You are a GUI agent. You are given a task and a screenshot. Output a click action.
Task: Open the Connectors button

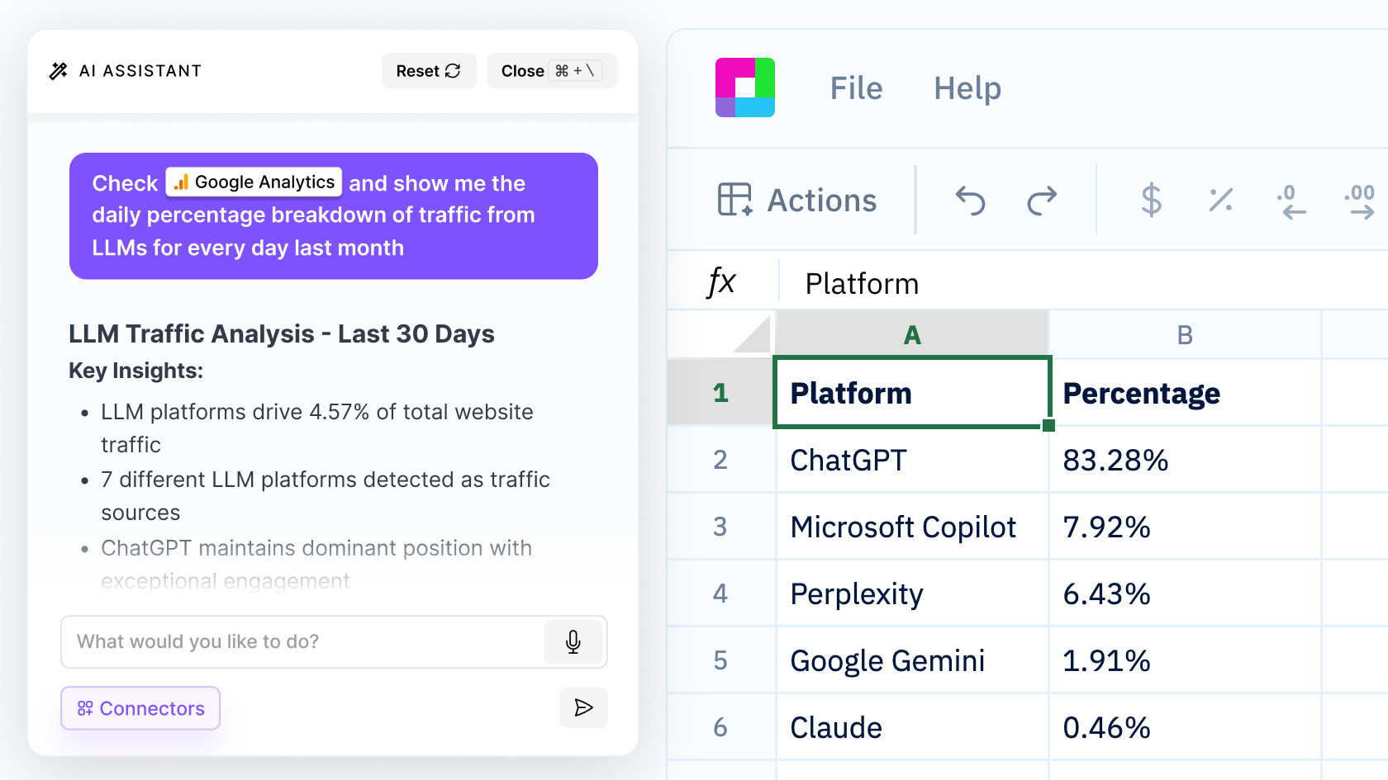coord(140,708)
